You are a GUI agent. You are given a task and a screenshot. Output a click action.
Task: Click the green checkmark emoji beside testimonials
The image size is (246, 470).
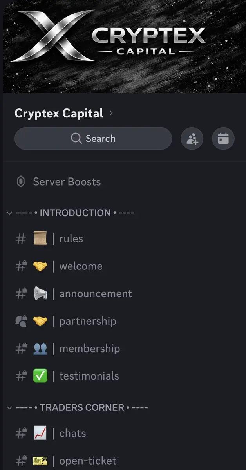[x=40, y=376]
